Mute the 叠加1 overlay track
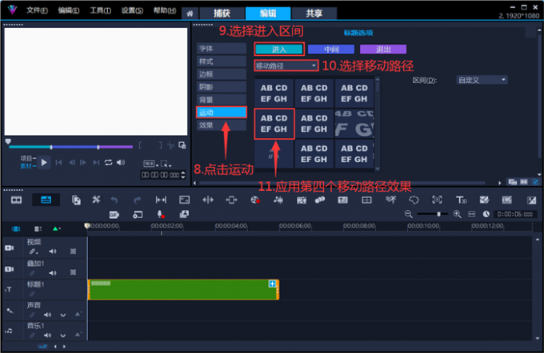Image resolution: width=544 pixels, height=353 pixels. pyautogui.click(x=52, y=273)
